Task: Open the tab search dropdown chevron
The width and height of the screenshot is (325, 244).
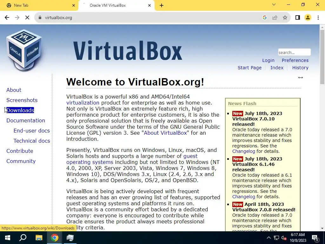Action: click(274, 4)
